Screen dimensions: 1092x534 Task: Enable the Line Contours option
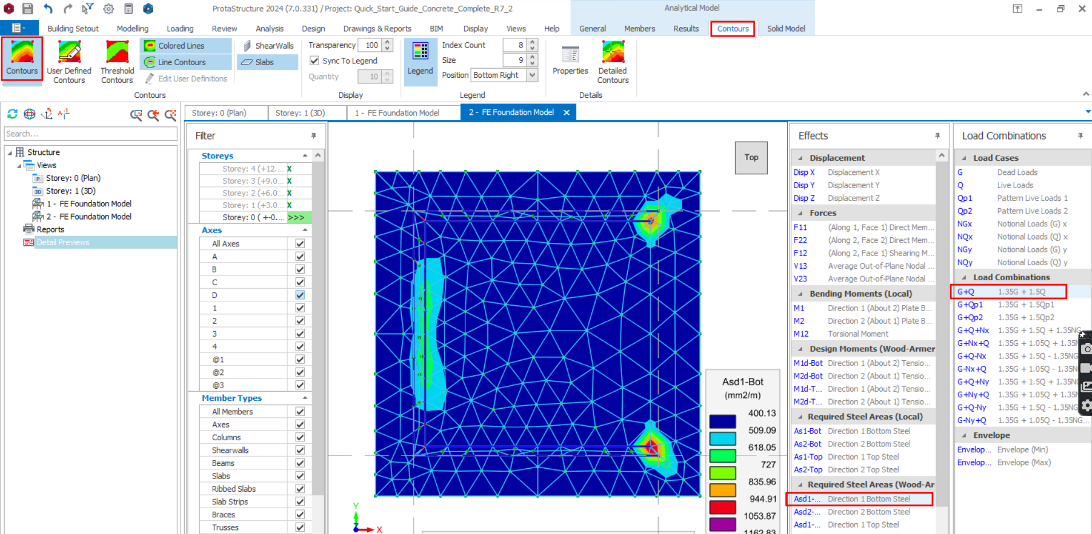[181, 62]
